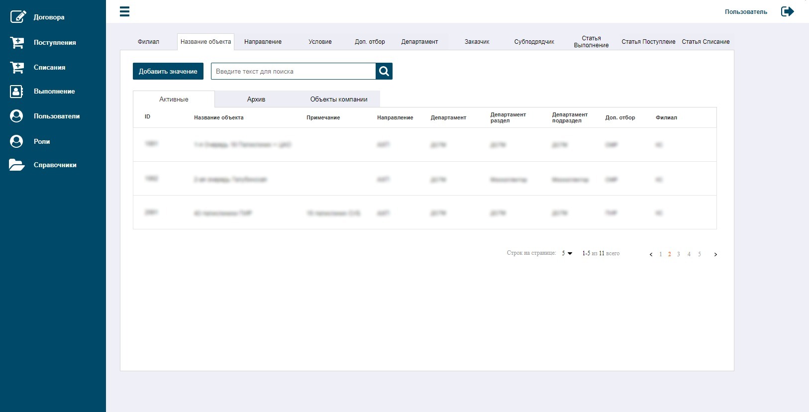Viewport: 809px width, 412px height.
Task: Switch to the Заказчик tab
Action: click(x=477, y=42)
